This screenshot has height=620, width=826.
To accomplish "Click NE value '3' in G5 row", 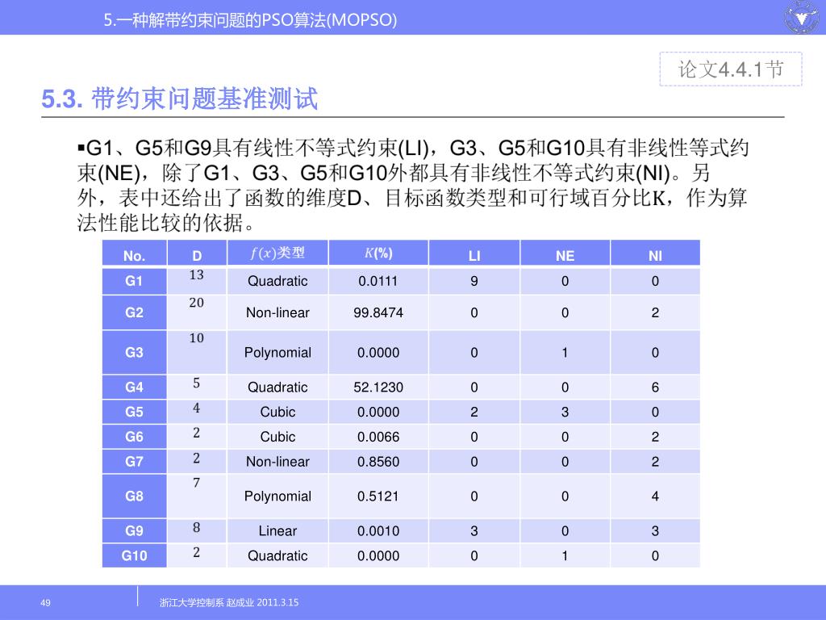I will click(565, 412).
